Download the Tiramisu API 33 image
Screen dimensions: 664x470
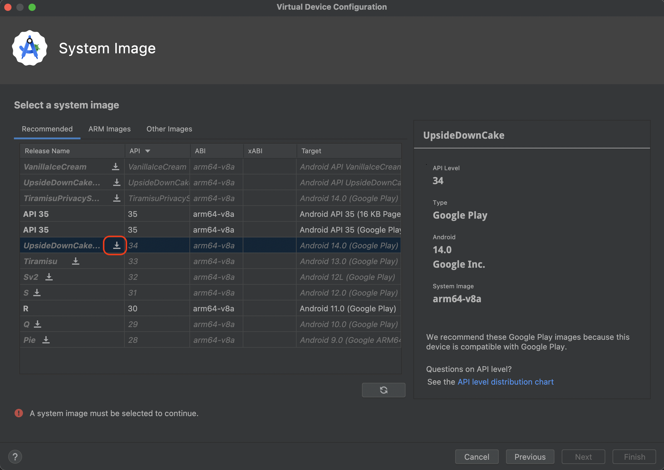click(76, 261)
